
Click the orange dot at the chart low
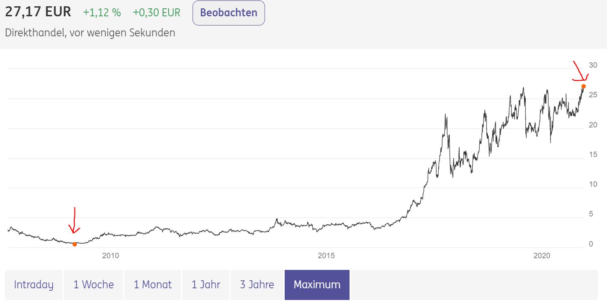75,244
